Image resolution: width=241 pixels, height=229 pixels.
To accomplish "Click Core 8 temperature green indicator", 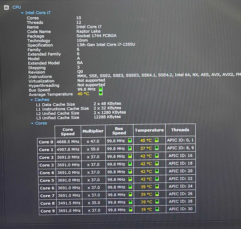I will pyautogui.click(x=157, y=202).
